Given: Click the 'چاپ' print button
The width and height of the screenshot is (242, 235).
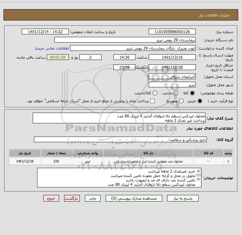Looking at the screenshot, I should point(93,198).
